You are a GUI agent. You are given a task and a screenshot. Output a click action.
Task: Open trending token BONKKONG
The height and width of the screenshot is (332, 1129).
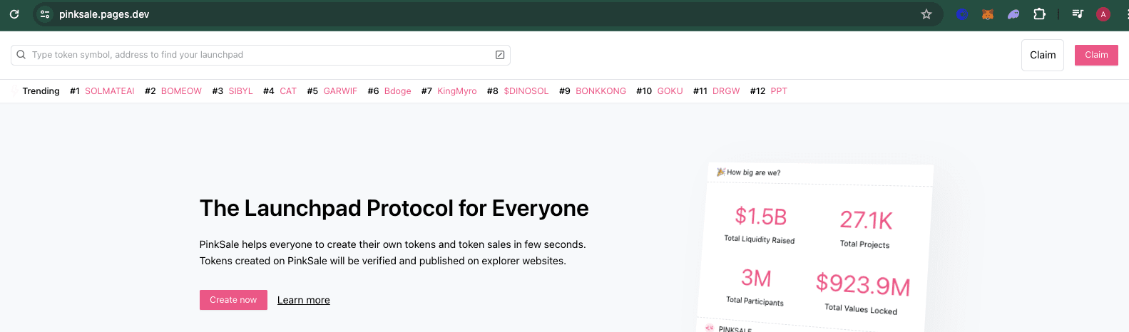pos(601,91)
